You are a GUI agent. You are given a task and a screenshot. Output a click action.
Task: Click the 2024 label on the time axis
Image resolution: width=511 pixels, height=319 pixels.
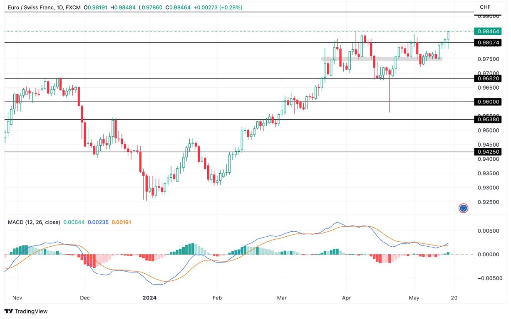point(149,298)
